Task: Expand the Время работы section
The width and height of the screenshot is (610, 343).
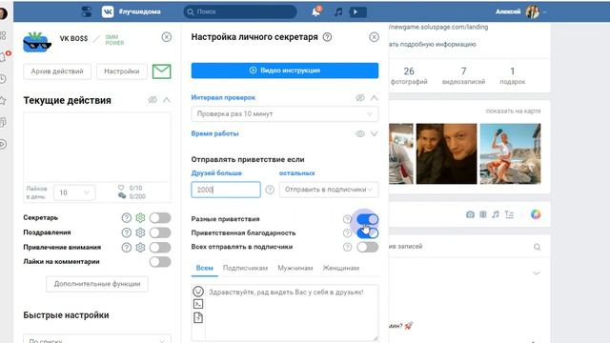Action: 374,133
